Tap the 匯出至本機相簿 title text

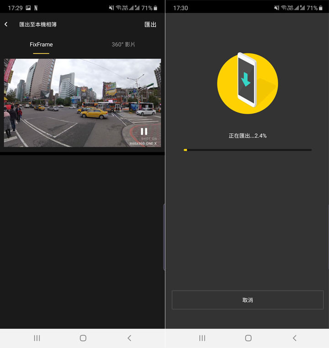pos(38,24)
